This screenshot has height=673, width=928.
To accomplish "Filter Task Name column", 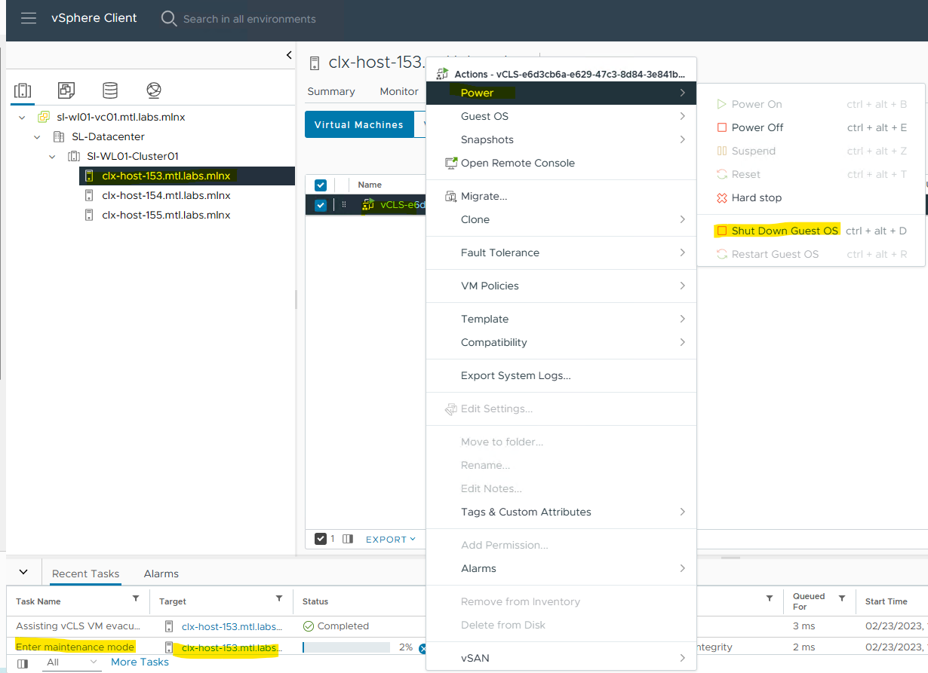I will (x=136, y=599).
